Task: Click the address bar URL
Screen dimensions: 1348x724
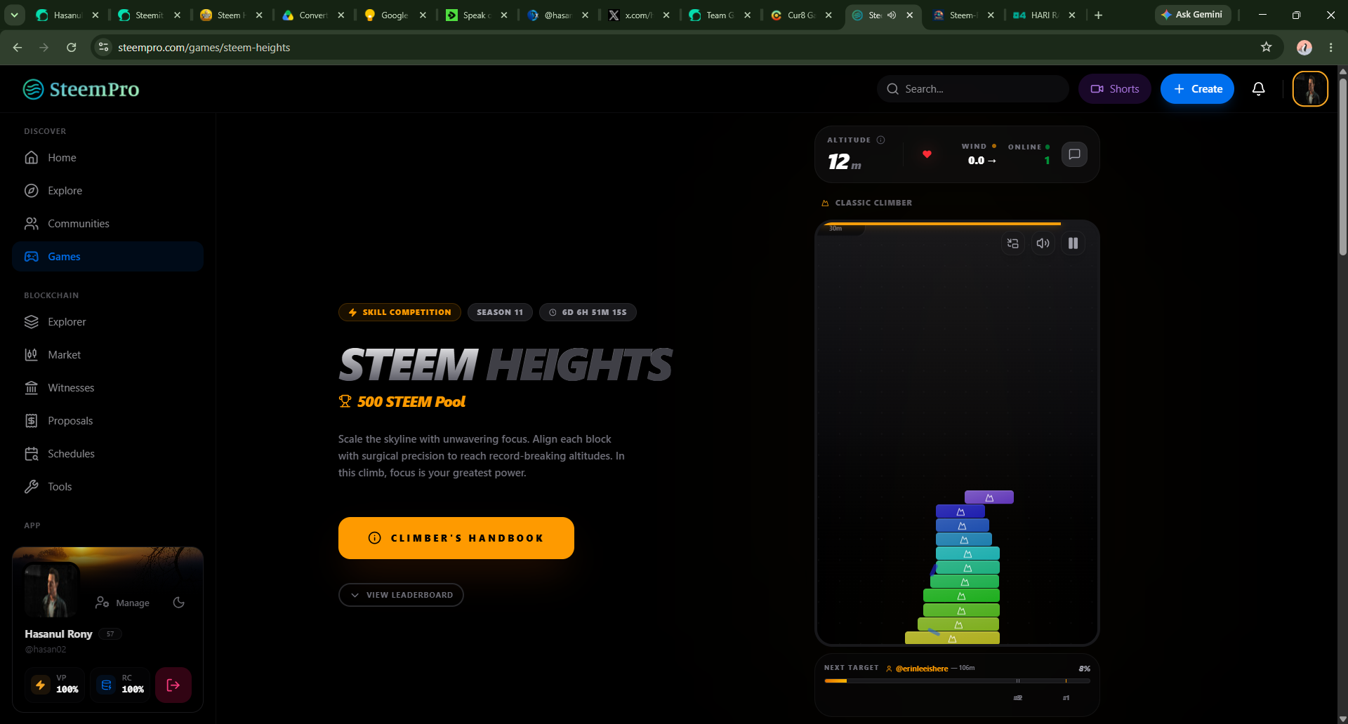Action: coord(204,48)
